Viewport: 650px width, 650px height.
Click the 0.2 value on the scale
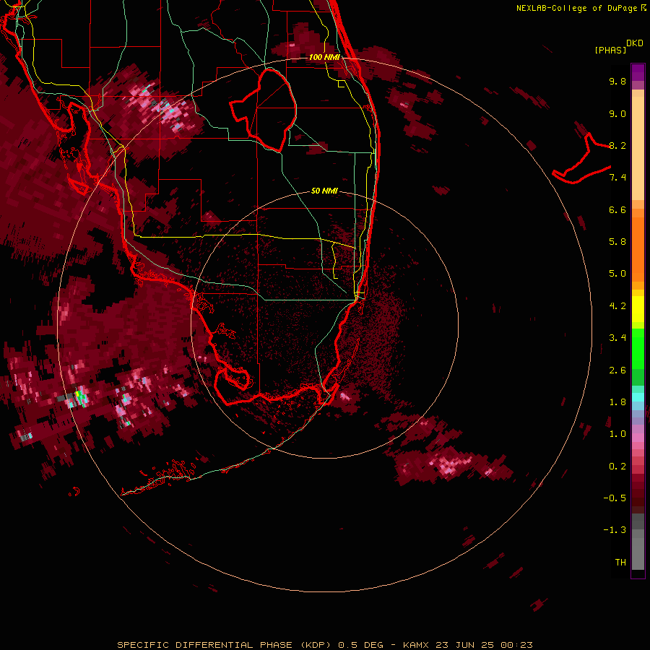tap(617, 467)
